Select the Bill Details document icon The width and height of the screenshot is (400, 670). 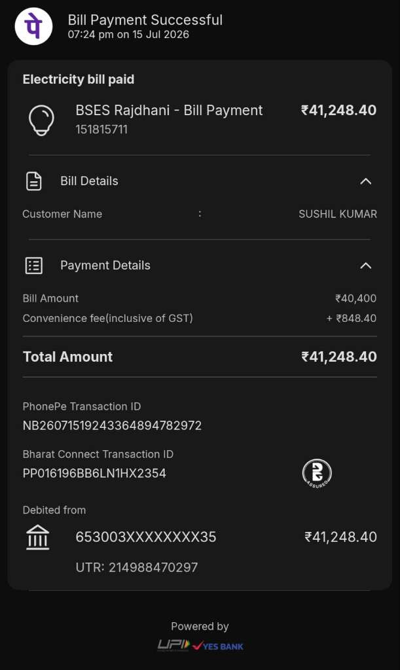pyautogui.click(x=34, y=181)
